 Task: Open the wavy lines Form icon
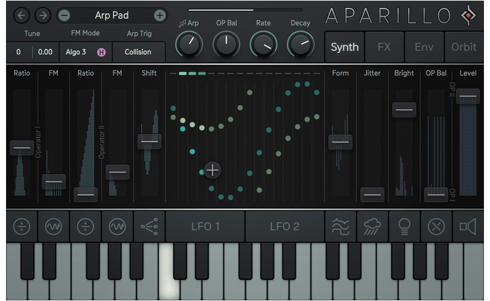click(340, 226)
